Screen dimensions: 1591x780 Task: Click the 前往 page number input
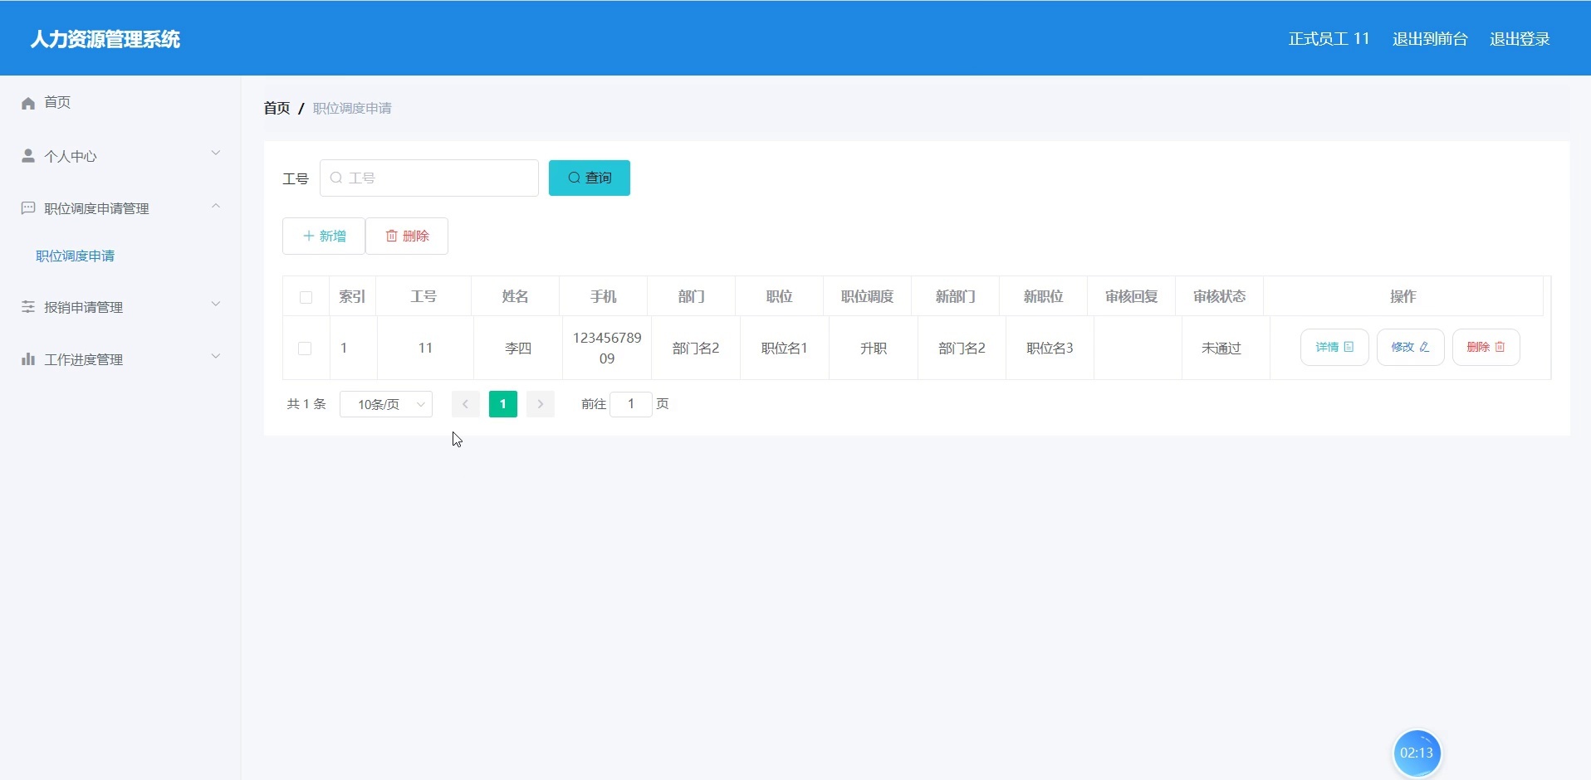pyautogui.click(x=631, y=404)
